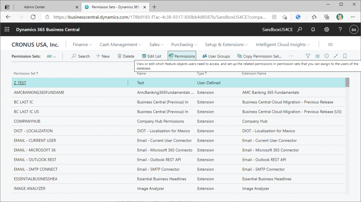Click the list vertical scrollbar thumb
This screenshot has width=361, height=202.
point(347,83)
